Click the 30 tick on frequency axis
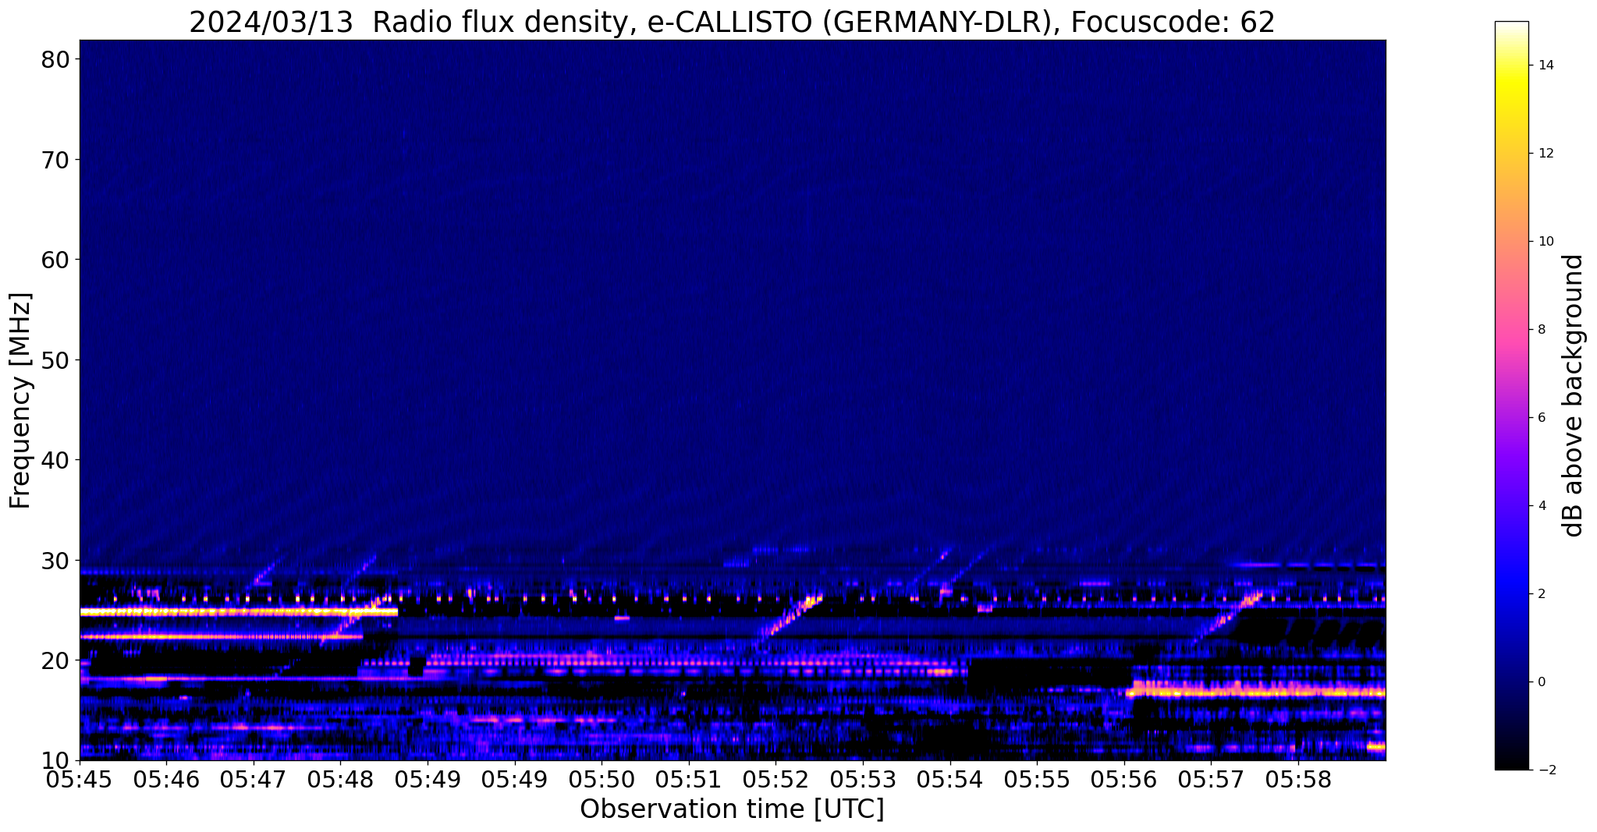This screenshot has width=1597, height=832. click(57, 561)
